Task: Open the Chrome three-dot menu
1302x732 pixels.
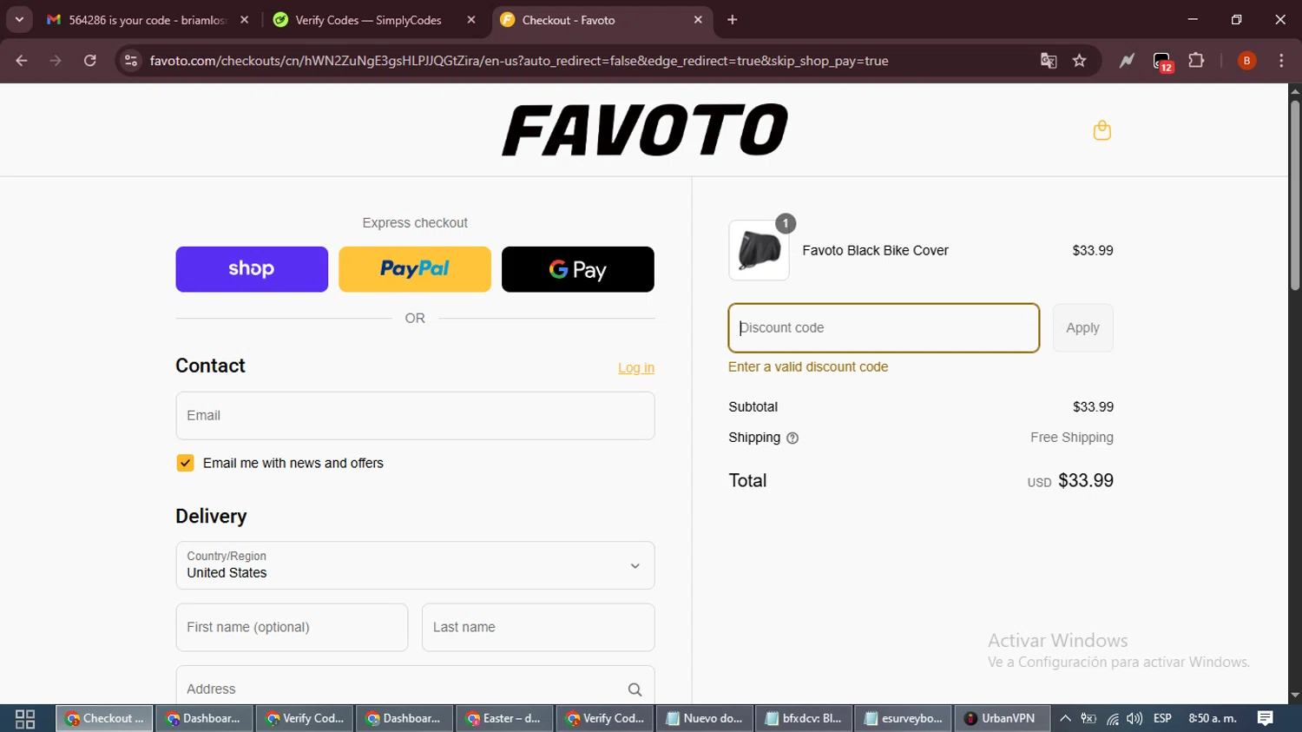Action: point(1281,61)
